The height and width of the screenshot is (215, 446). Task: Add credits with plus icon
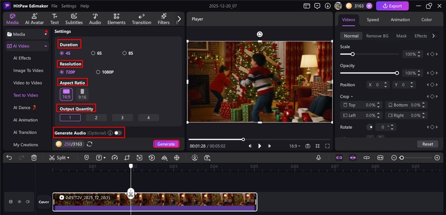click(369, 6)
